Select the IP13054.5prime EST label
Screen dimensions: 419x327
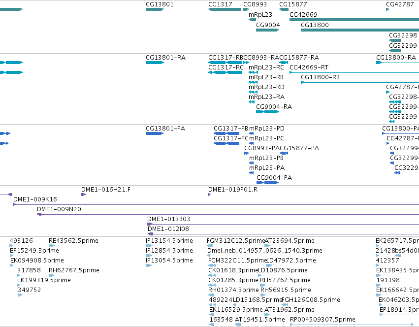point(169,261)
